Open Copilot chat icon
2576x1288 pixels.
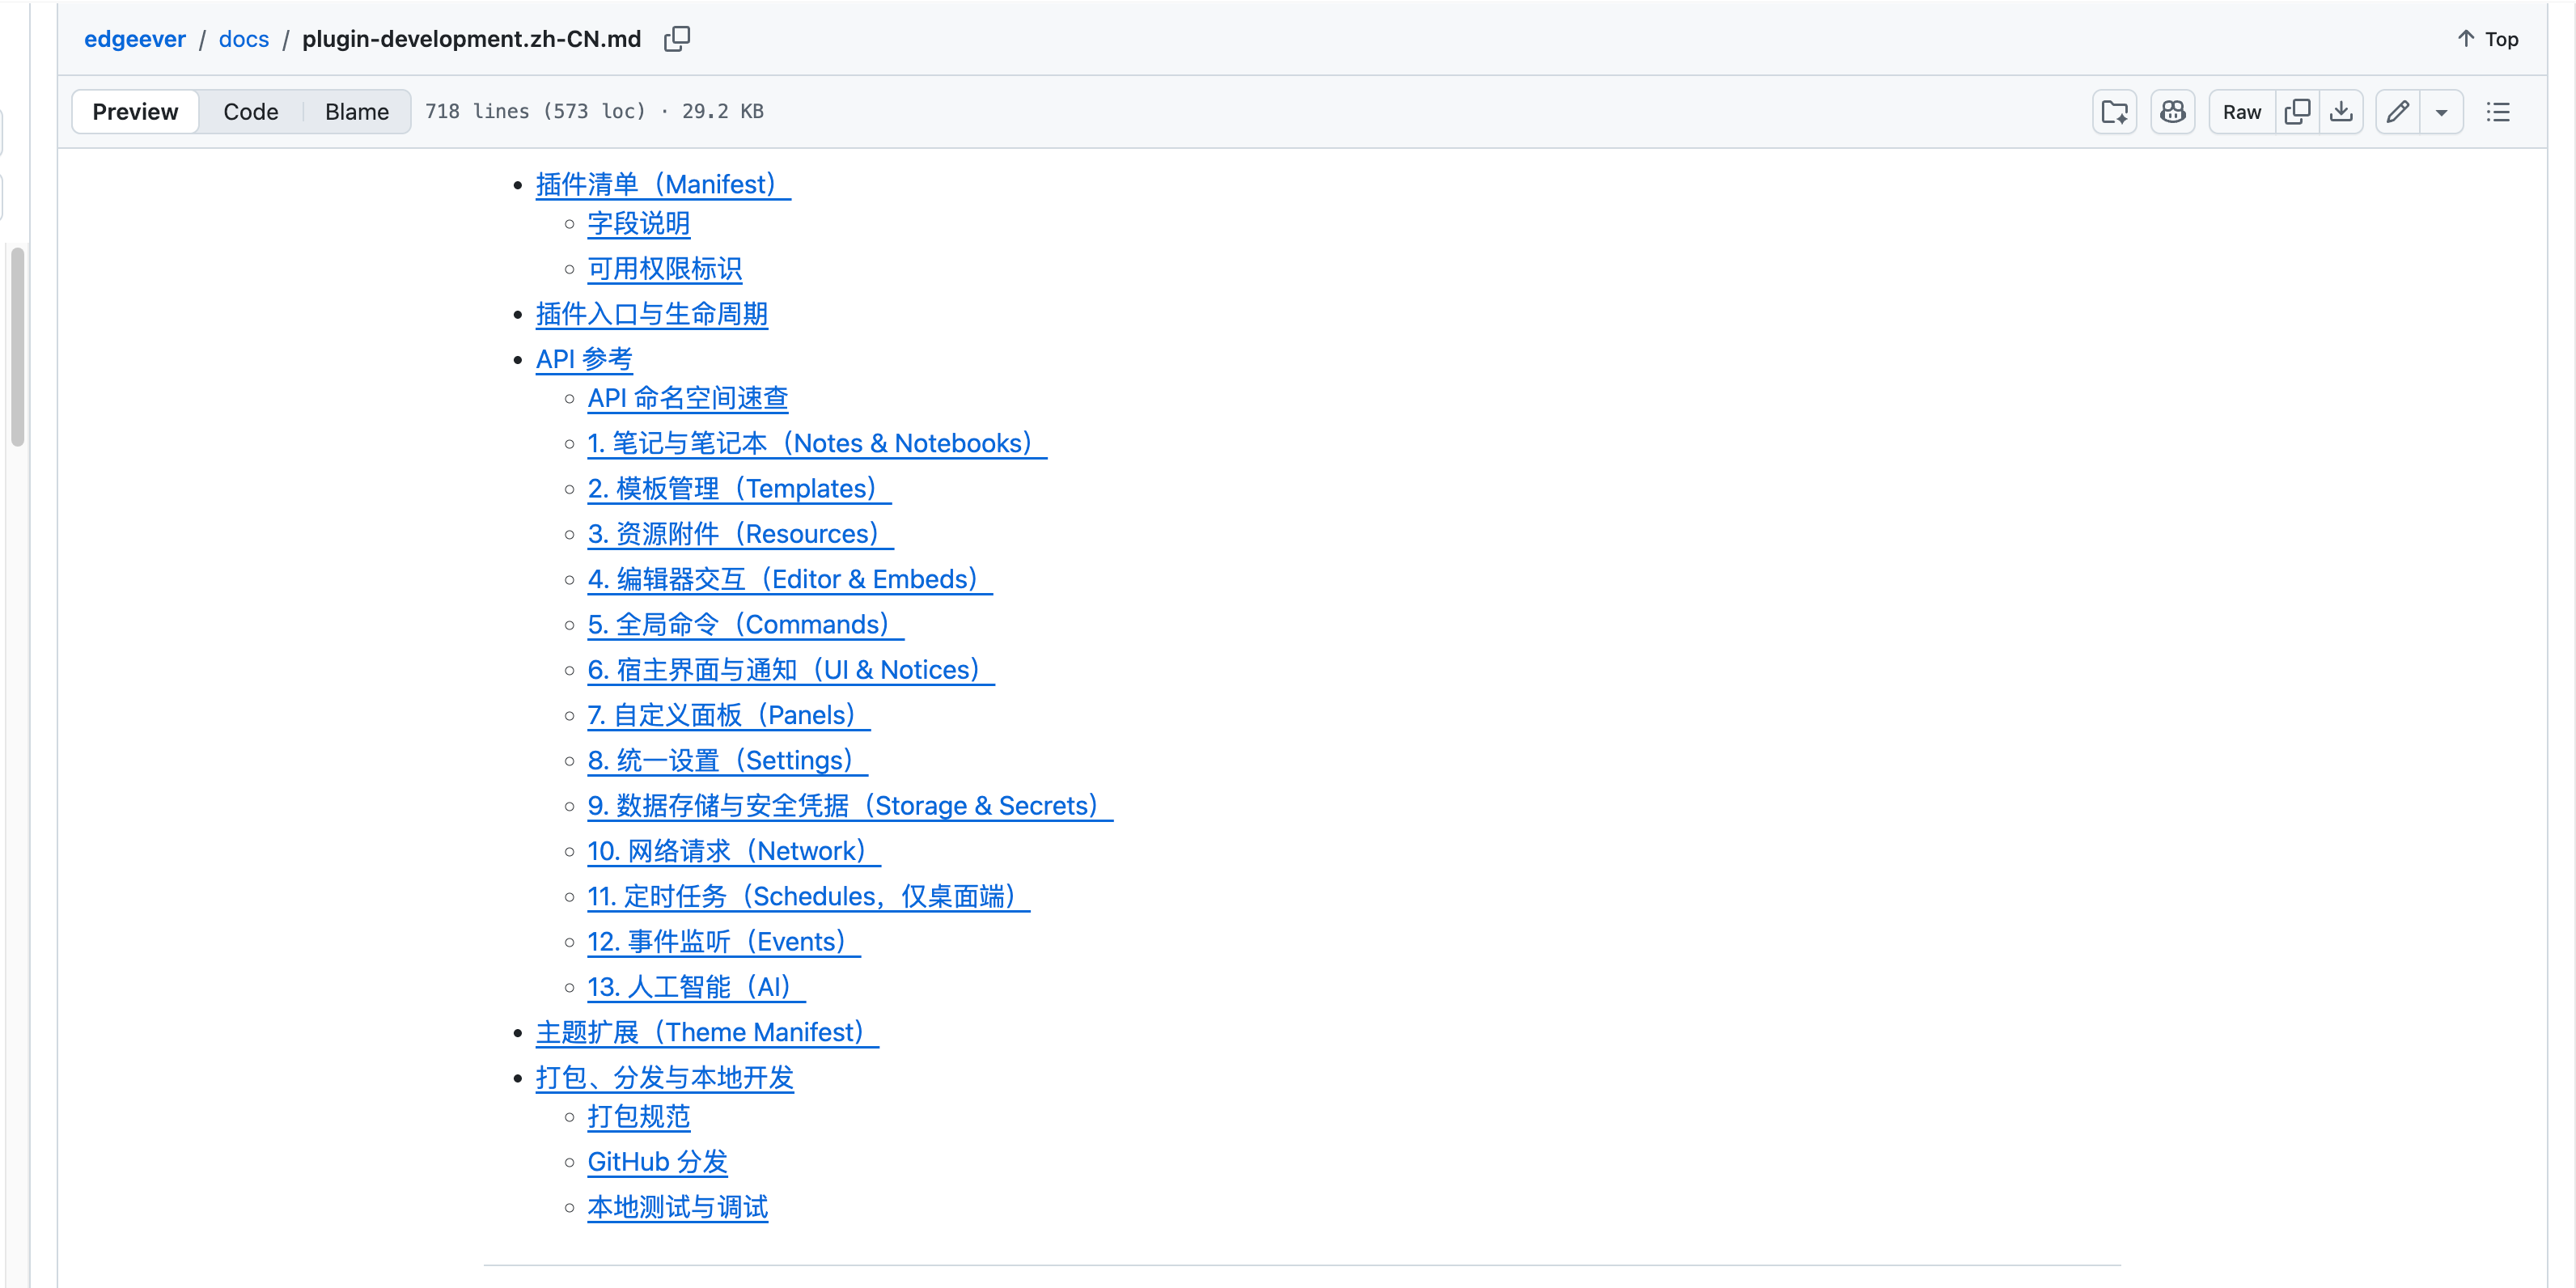tap(2172, 112)
